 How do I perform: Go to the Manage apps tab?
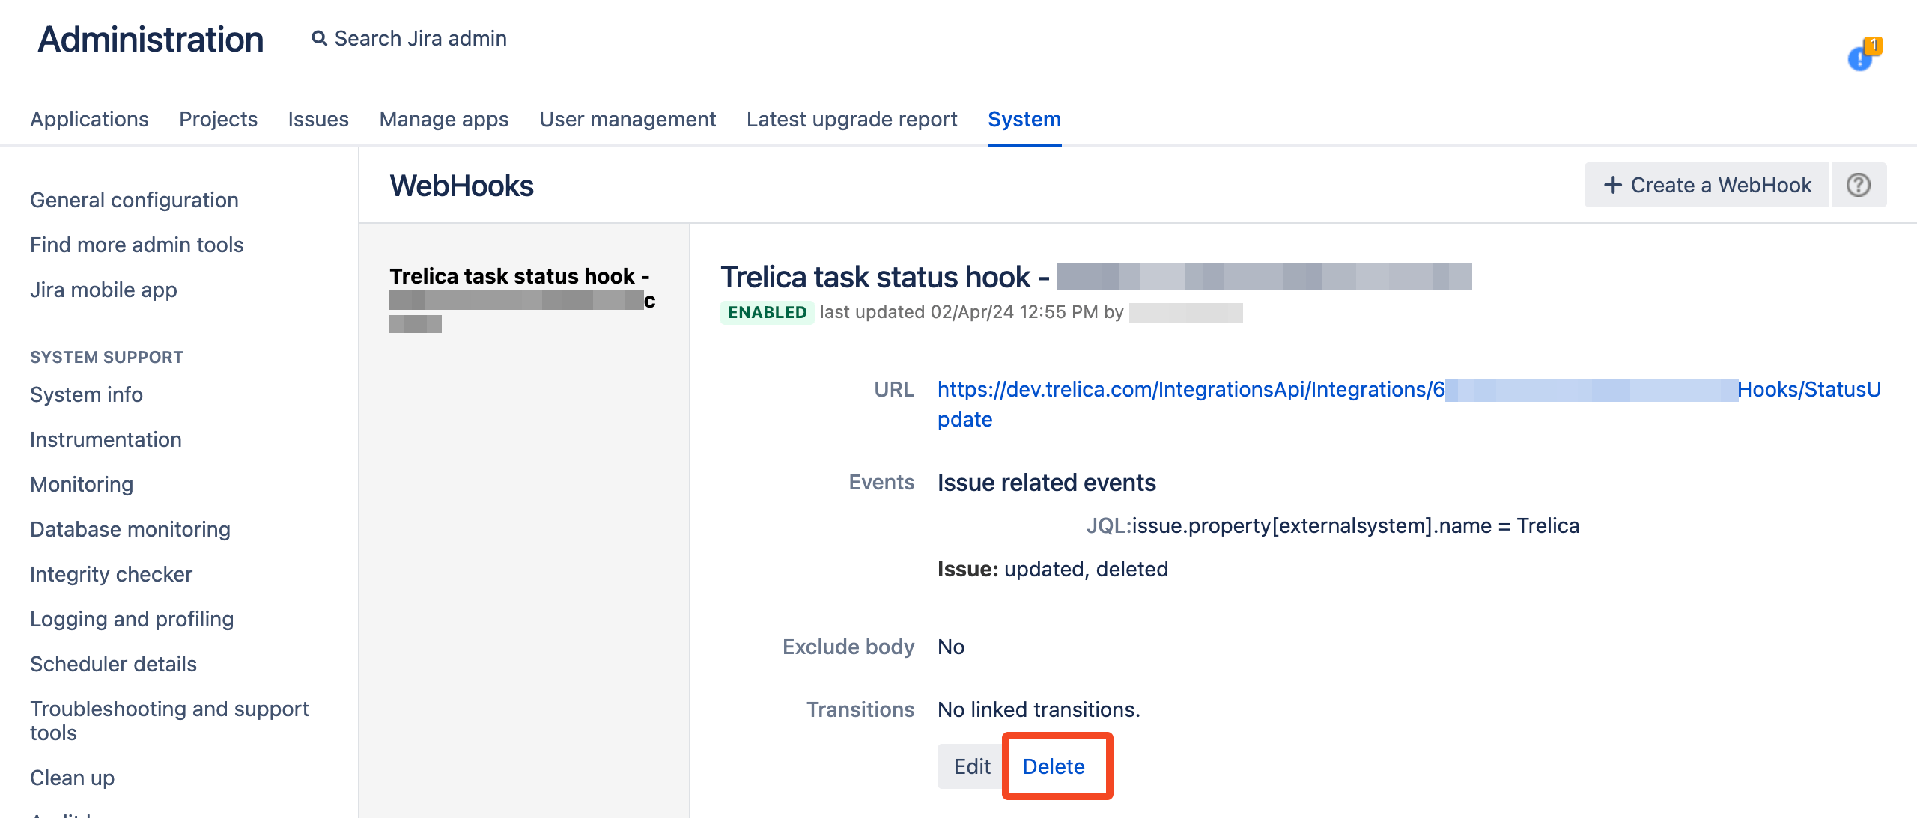444,119
